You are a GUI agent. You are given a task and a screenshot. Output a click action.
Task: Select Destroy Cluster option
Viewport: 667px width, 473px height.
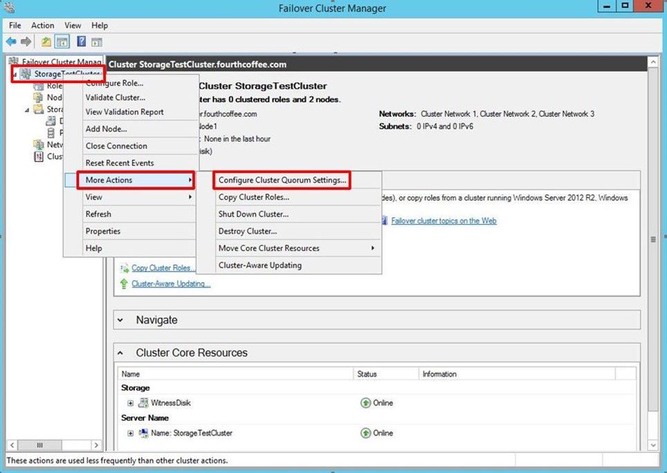(x=248, y=231)
